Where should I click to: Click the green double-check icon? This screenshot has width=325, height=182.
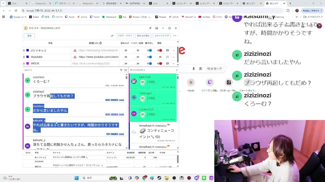(112, 36)
